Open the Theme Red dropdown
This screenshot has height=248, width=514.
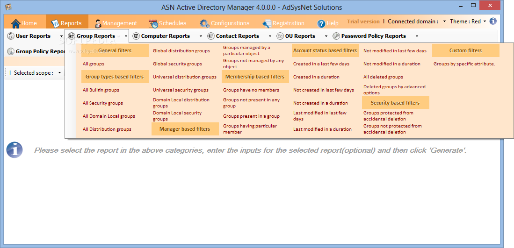click(x=485, y=21)
